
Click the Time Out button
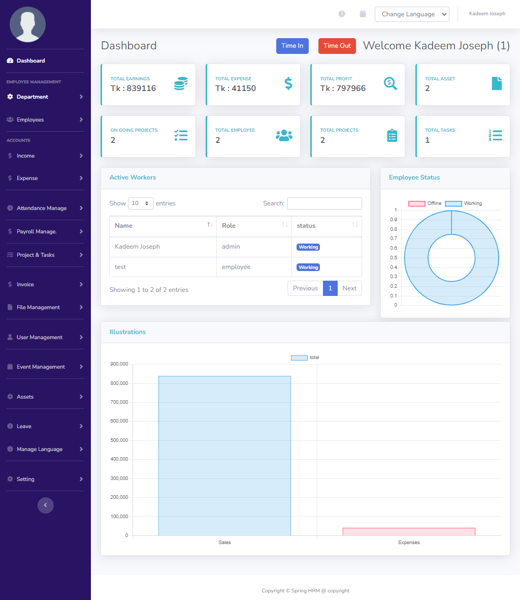pos(337,45)
